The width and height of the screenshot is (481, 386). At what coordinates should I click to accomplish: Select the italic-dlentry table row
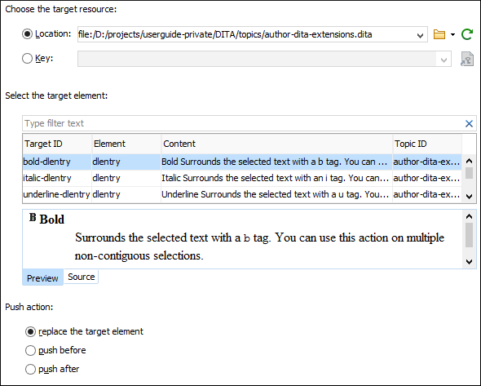[242, 178]
